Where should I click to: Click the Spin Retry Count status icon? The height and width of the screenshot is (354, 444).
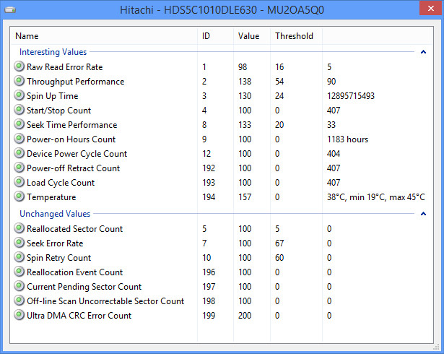click(x=19, y=257)
